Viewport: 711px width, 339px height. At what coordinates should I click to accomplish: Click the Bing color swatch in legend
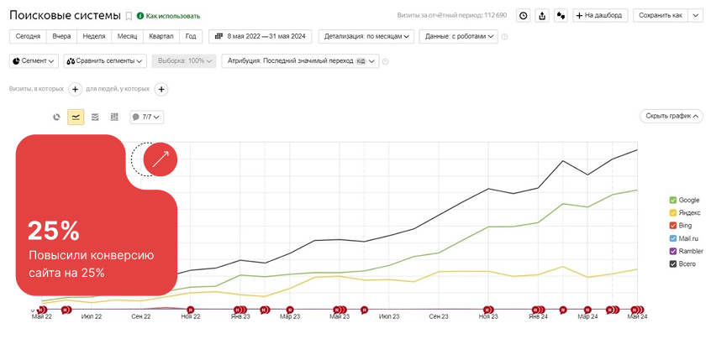[x=673, y=226]
